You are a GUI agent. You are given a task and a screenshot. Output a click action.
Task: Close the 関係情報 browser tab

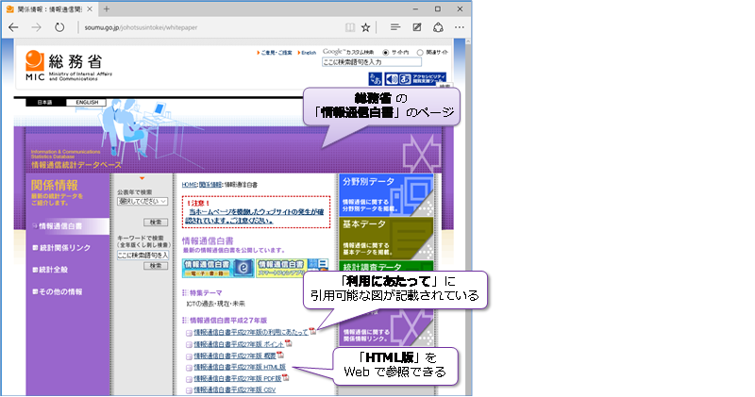click(90, 9)
